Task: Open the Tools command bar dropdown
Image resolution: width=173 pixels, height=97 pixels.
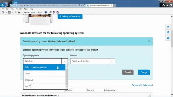Action: coord(41,12)
